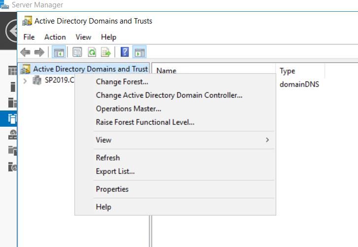Image resolution: width=358 pixels, height=247 pixels.
Task: Toggle the Show/Hide Action Pane icon
Action: (x=139, y=52)
